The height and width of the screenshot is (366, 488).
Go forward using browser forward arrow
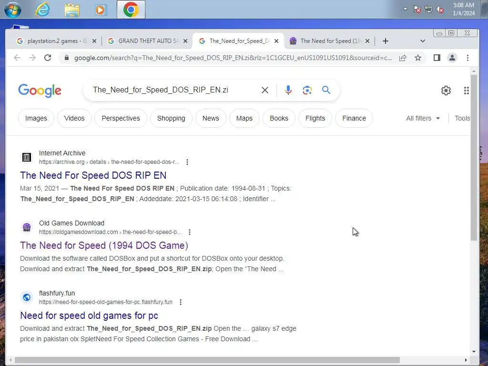32,58
